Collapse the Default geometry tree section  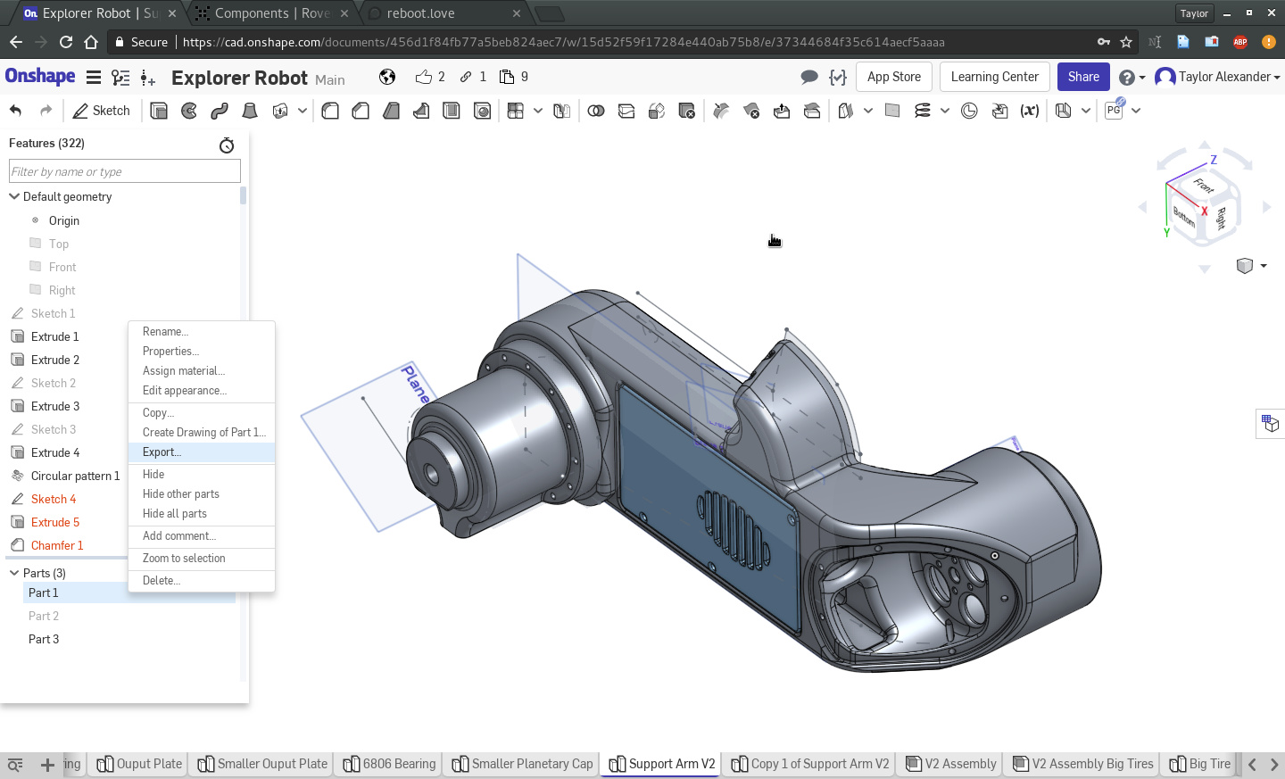pyautogui.click(x=14, y=196)
